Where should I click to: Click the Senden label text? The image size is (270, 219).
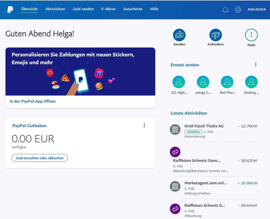(x=179, y=44)
